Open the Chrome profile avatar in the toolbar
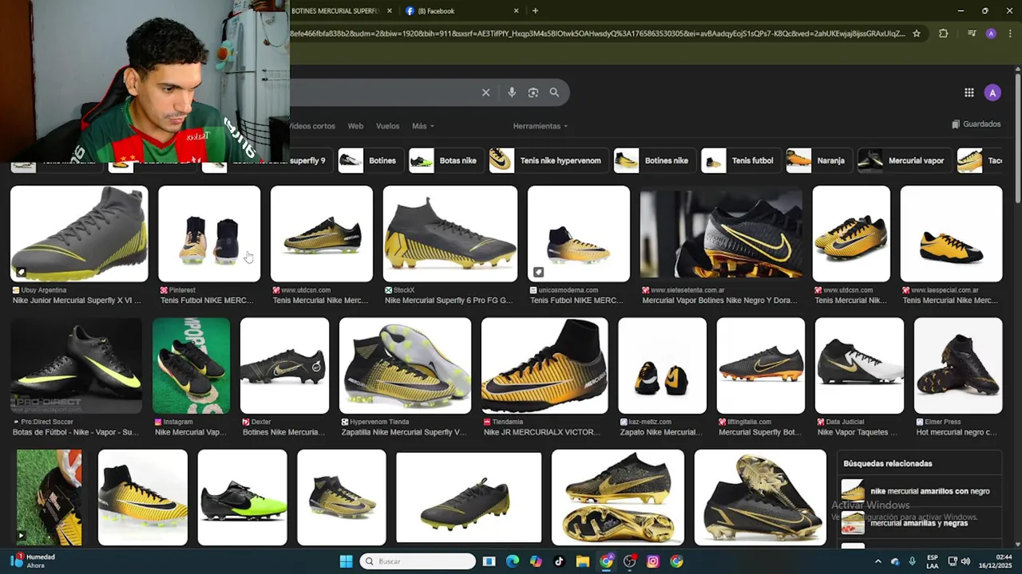Screen dimensions: 1022x574 pyautogui.click(x=991, y=33)
